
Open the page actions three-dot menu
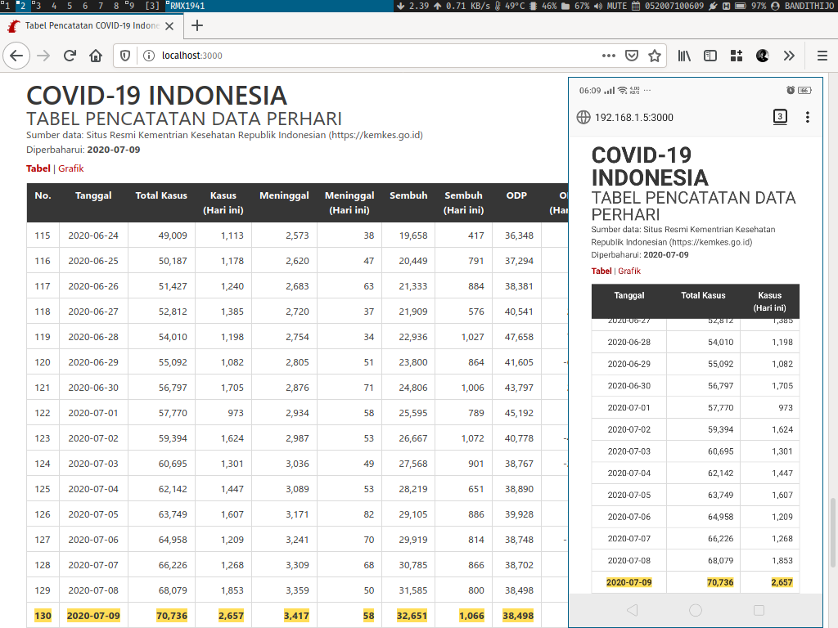pyautogui.click(x=608, y=56)
